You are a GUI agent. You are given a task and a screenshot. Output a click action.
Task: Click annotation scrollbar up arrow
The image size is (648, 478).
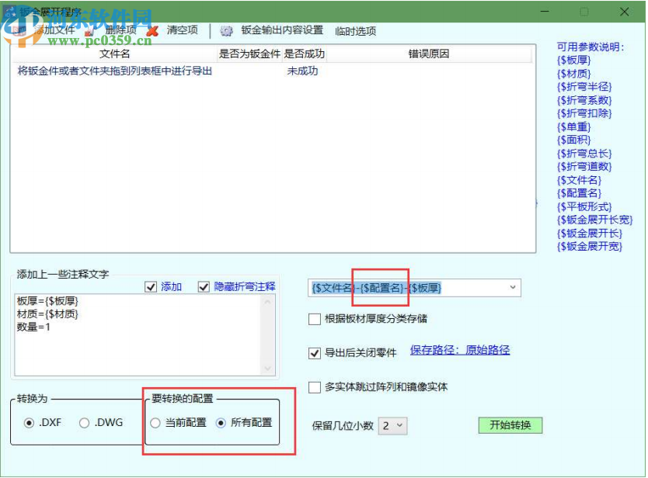click(x=267, y=302)
